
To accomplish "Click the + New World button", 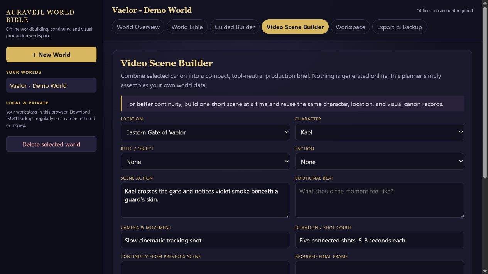I will (51, 55).
